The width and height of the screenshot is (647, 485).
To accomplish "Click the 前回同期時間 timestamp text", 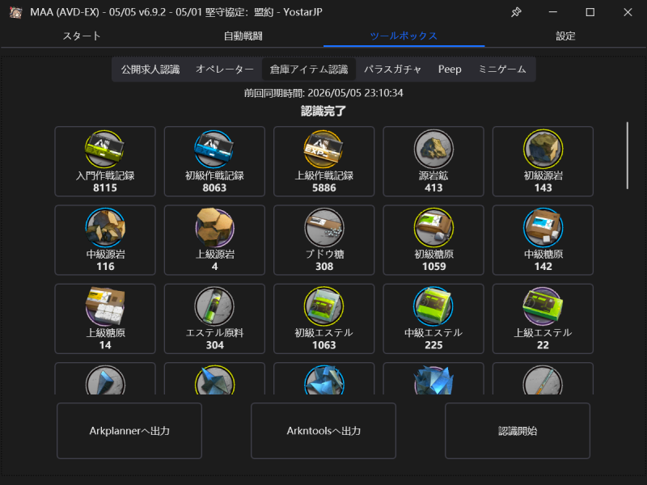I will click(323, 93).
